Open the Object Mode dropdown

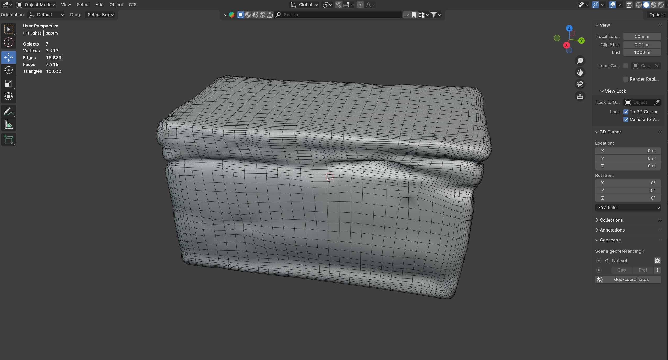(x=36, y=5)
